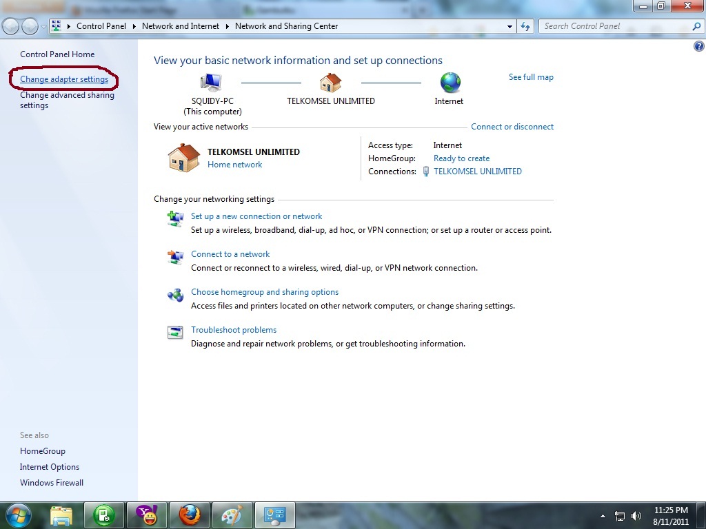
Task: Click the Internet label under the globe
Action: pos(449,101)
